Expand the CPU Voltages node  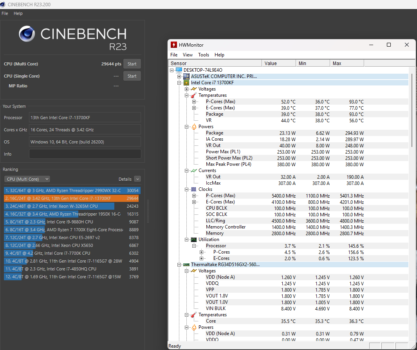187,89
